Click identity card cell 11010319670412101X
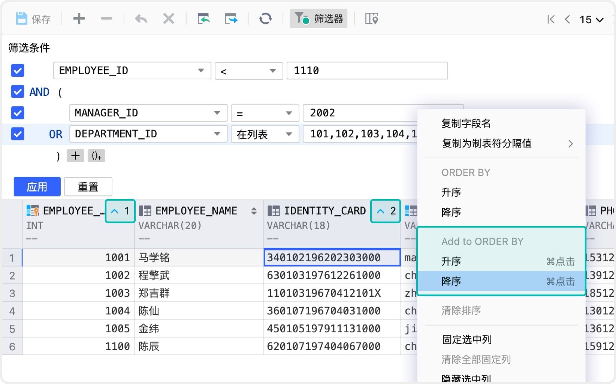 click(332, 293)
